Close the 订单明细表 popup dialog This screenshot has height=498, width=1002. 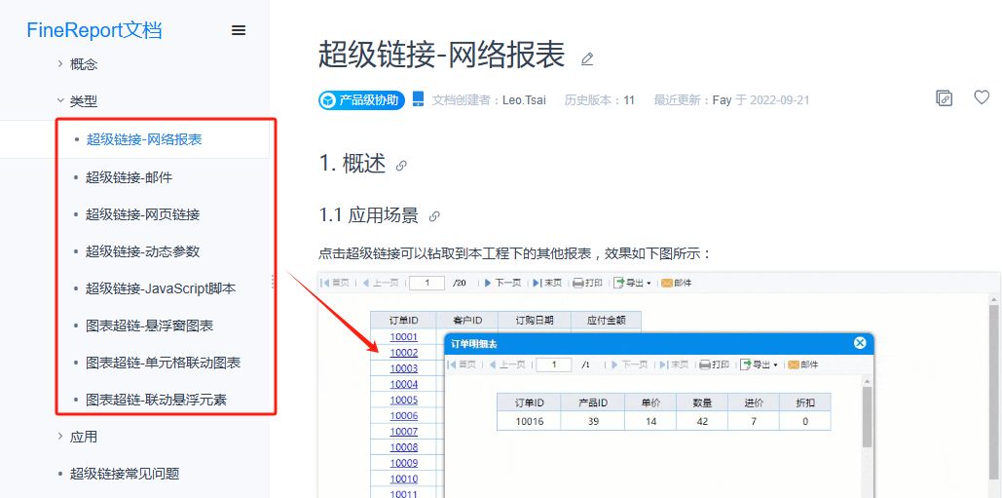(x=860, y=343)
